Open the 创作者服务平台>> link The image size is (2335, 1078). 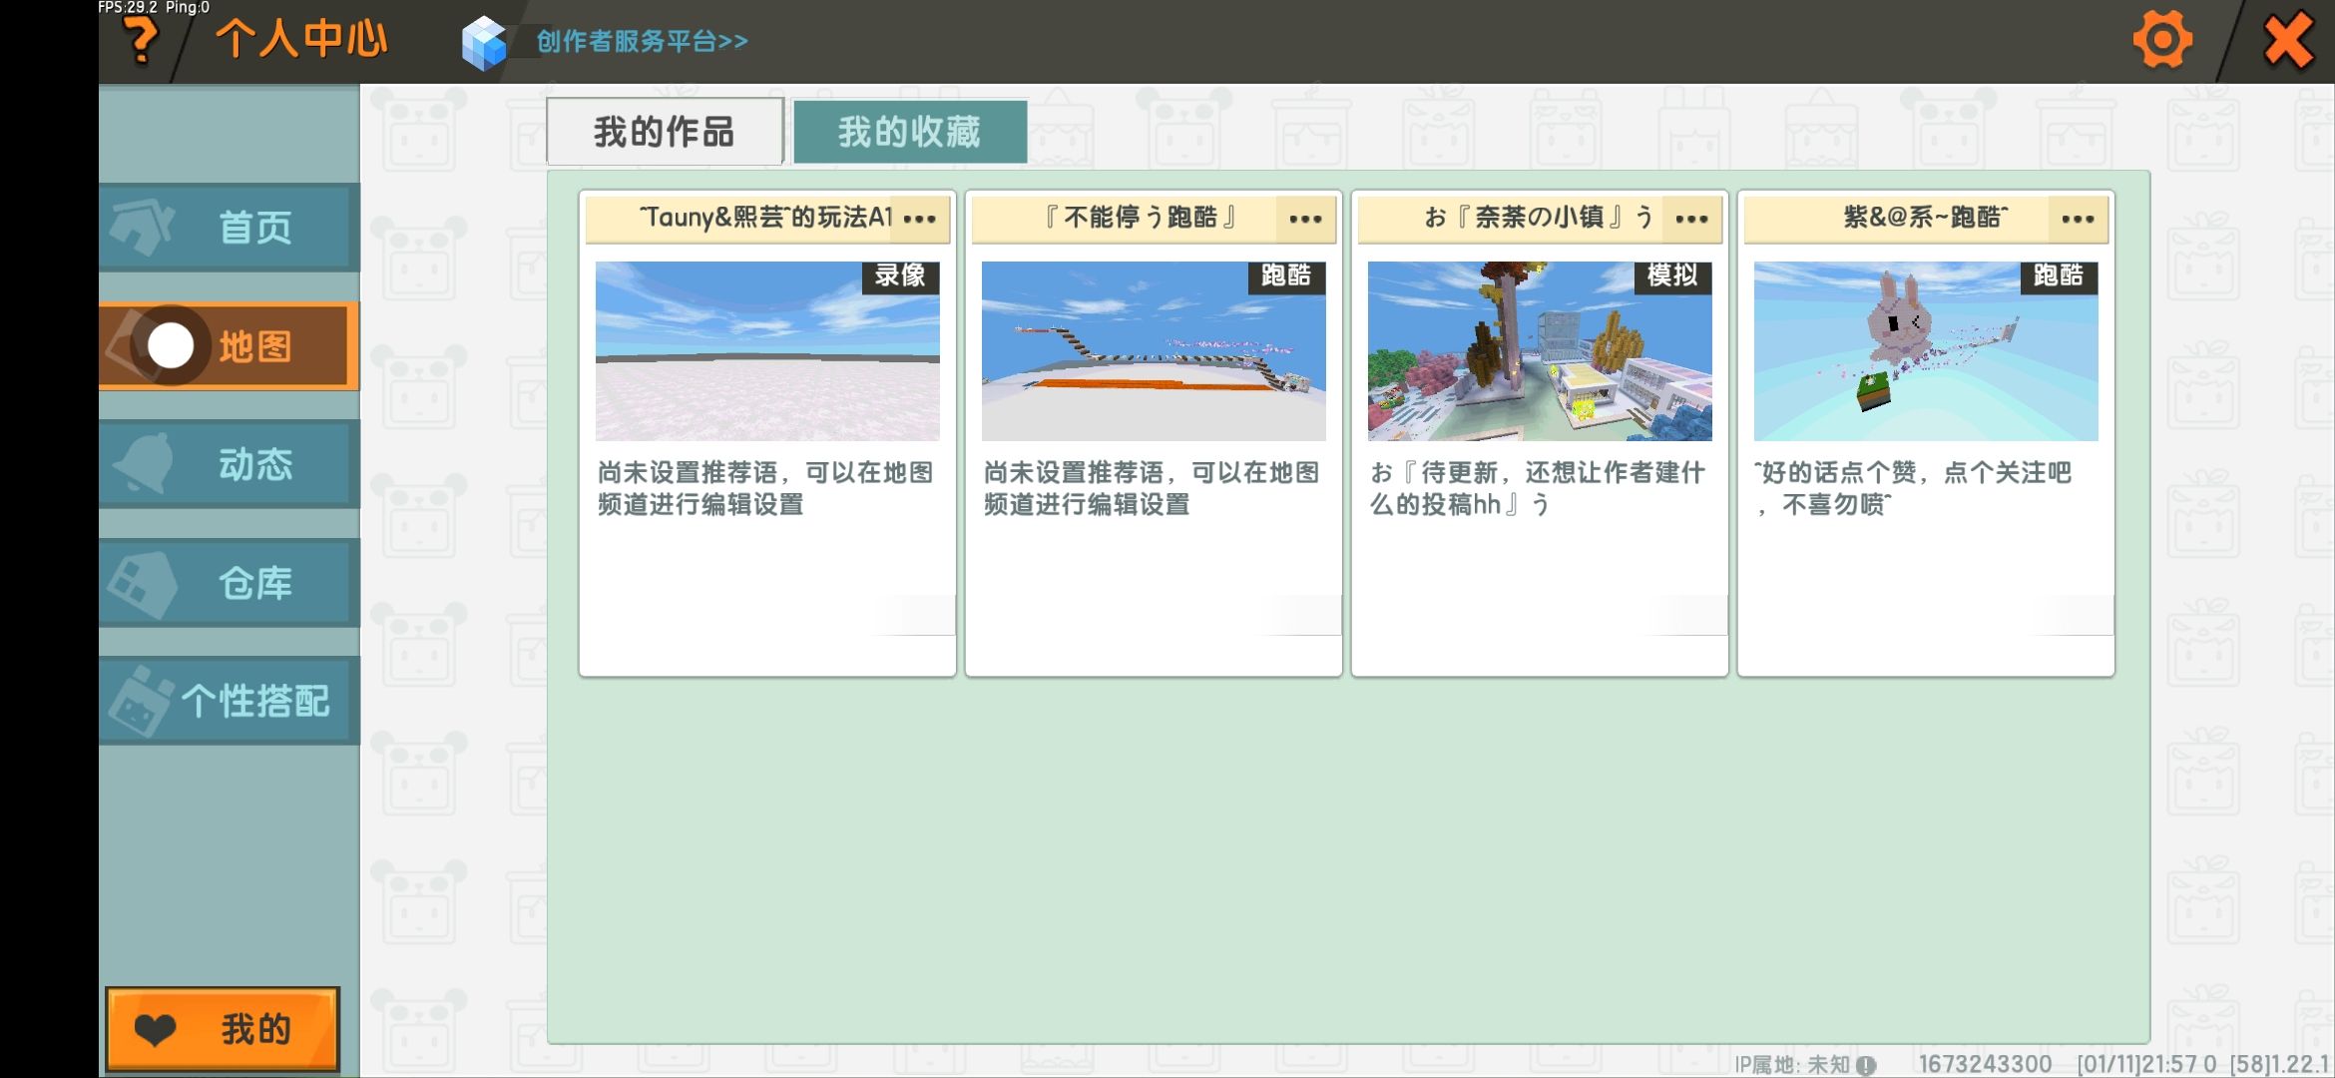(x=642, y=41)
